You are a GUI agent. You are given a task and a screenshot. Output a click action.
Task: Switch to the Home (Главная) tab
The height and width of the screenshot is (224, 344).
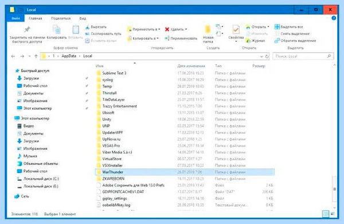pos(36,18)
